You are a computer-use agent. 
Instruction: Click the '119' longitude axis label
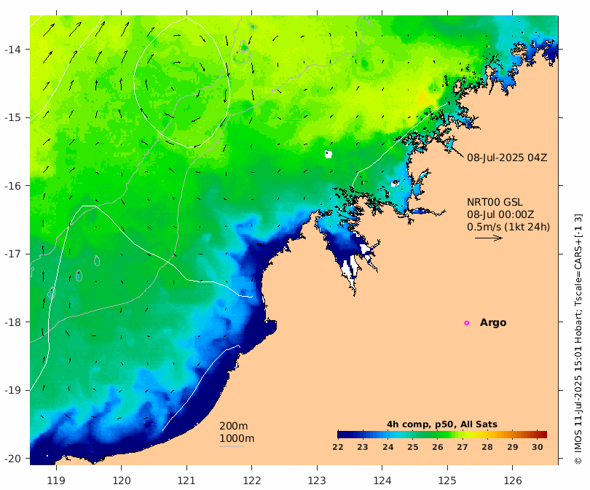(56, 481)
